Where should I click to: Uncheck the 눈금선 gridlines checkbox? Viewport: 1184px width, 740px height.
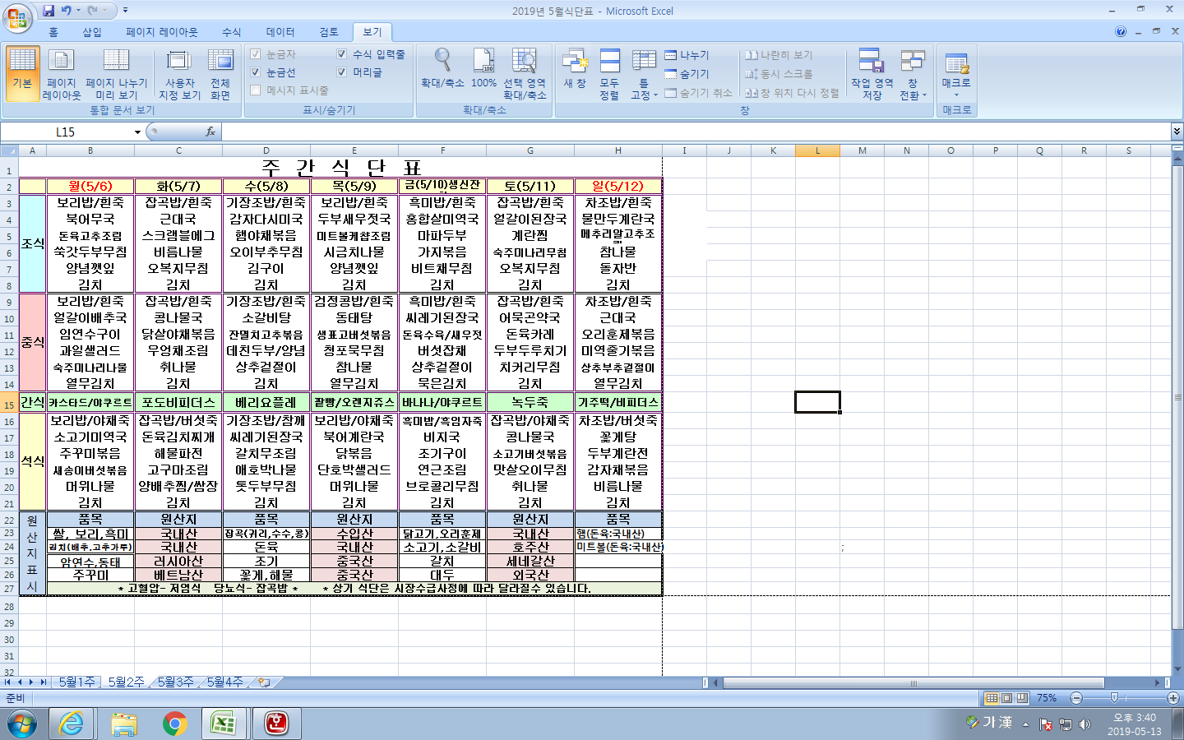(256, 72)
